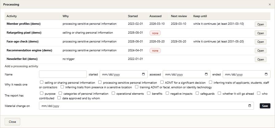
Task: Click assessed date 2026-03-10
Action: pos(157,24)
